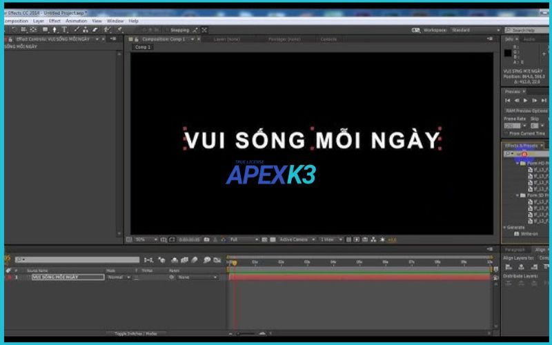The height and width of the screenshot is (345, 552).
Task: Open the Normal blending mode dropdown
Action: click(x=117, y=277)
